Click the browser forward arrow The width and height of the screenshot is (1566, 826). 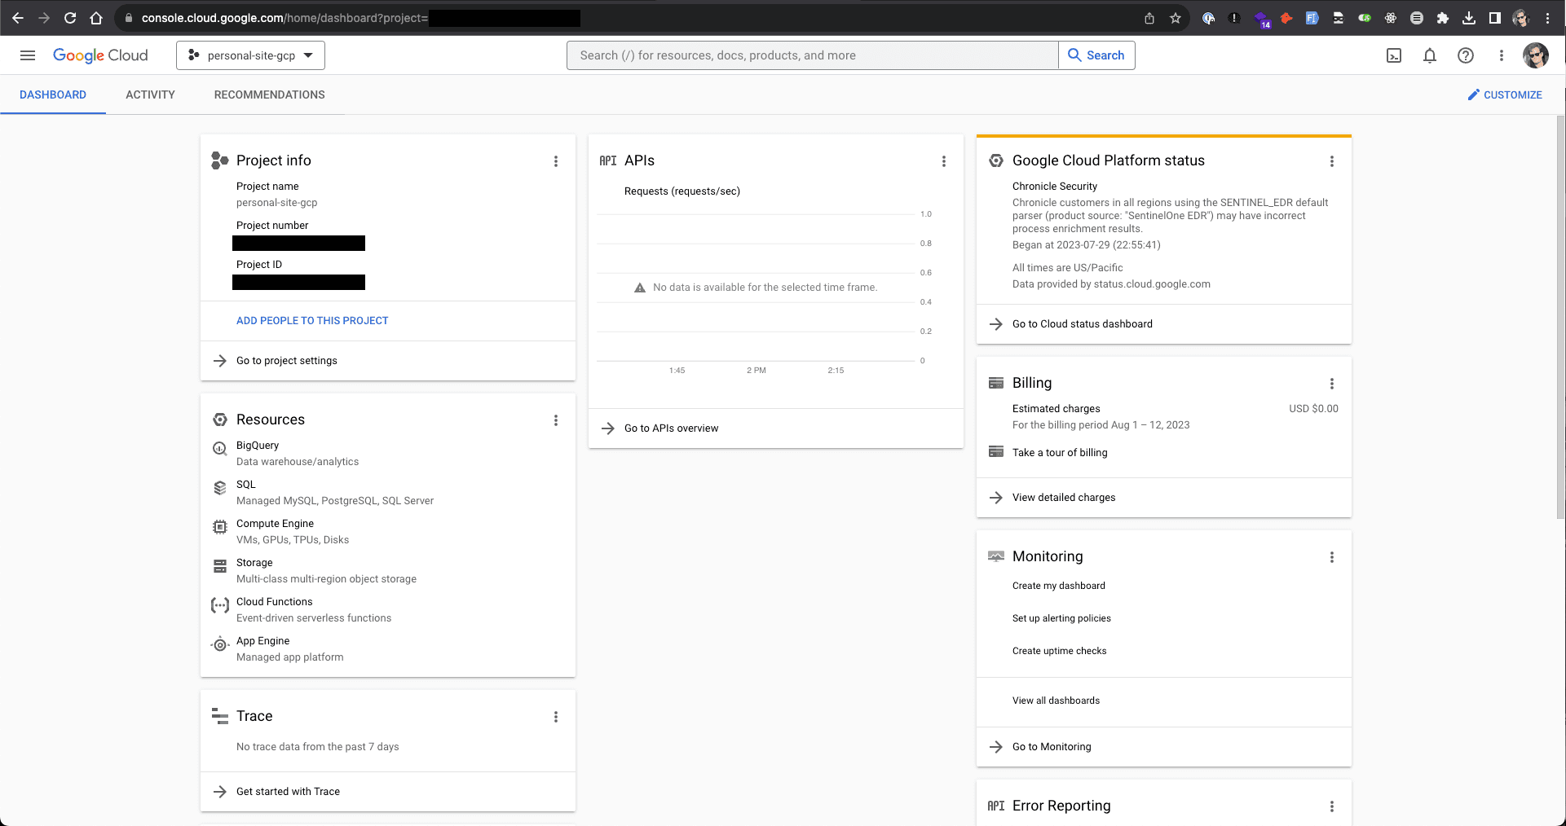point(44,18)
